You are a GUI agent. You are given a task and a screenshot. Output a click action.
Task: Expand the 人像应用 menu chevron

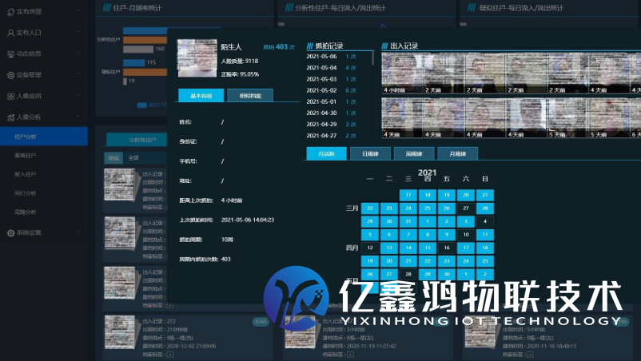pyautogui.click(x=78, y=95)
